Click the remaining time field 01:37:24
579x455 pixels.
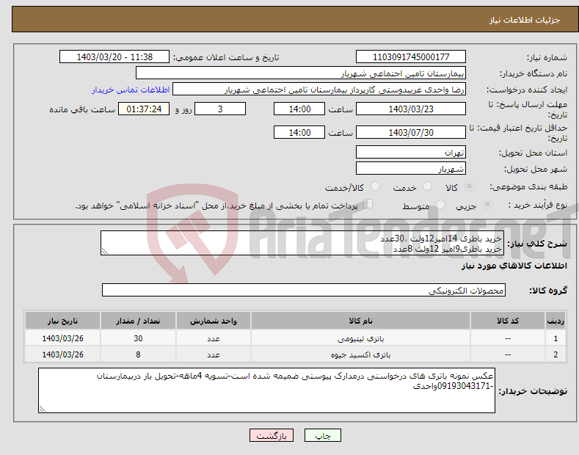144,109
